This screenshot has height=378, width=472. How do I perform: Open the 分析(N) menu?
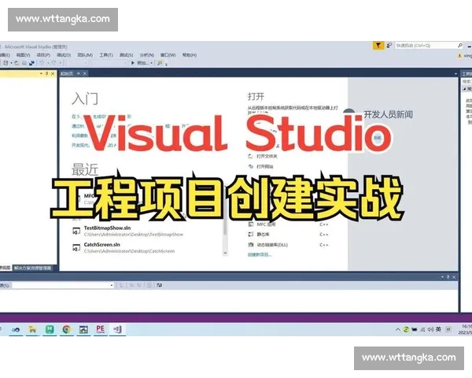click(146, 55)
